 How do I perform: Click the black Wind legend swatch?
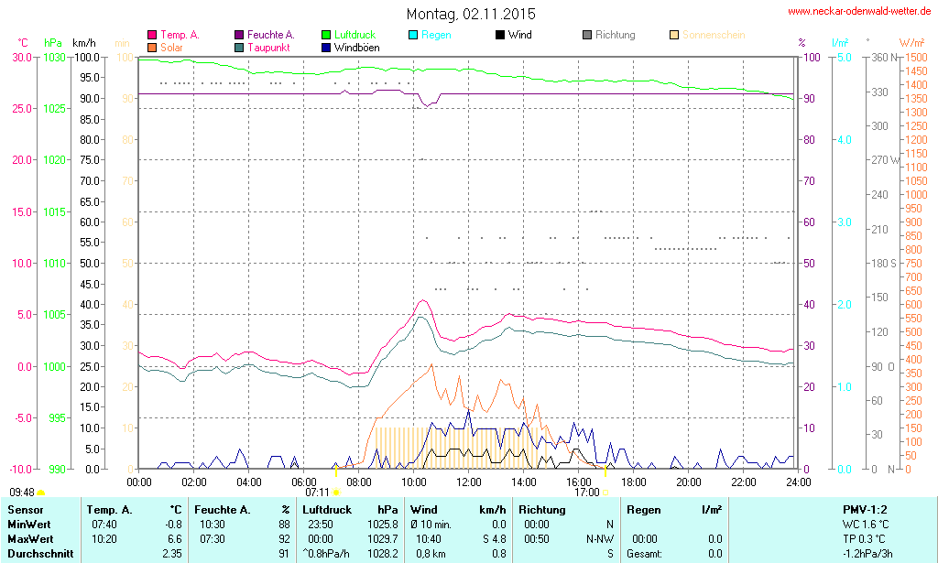pyautogui.click(x=500, y=35)
